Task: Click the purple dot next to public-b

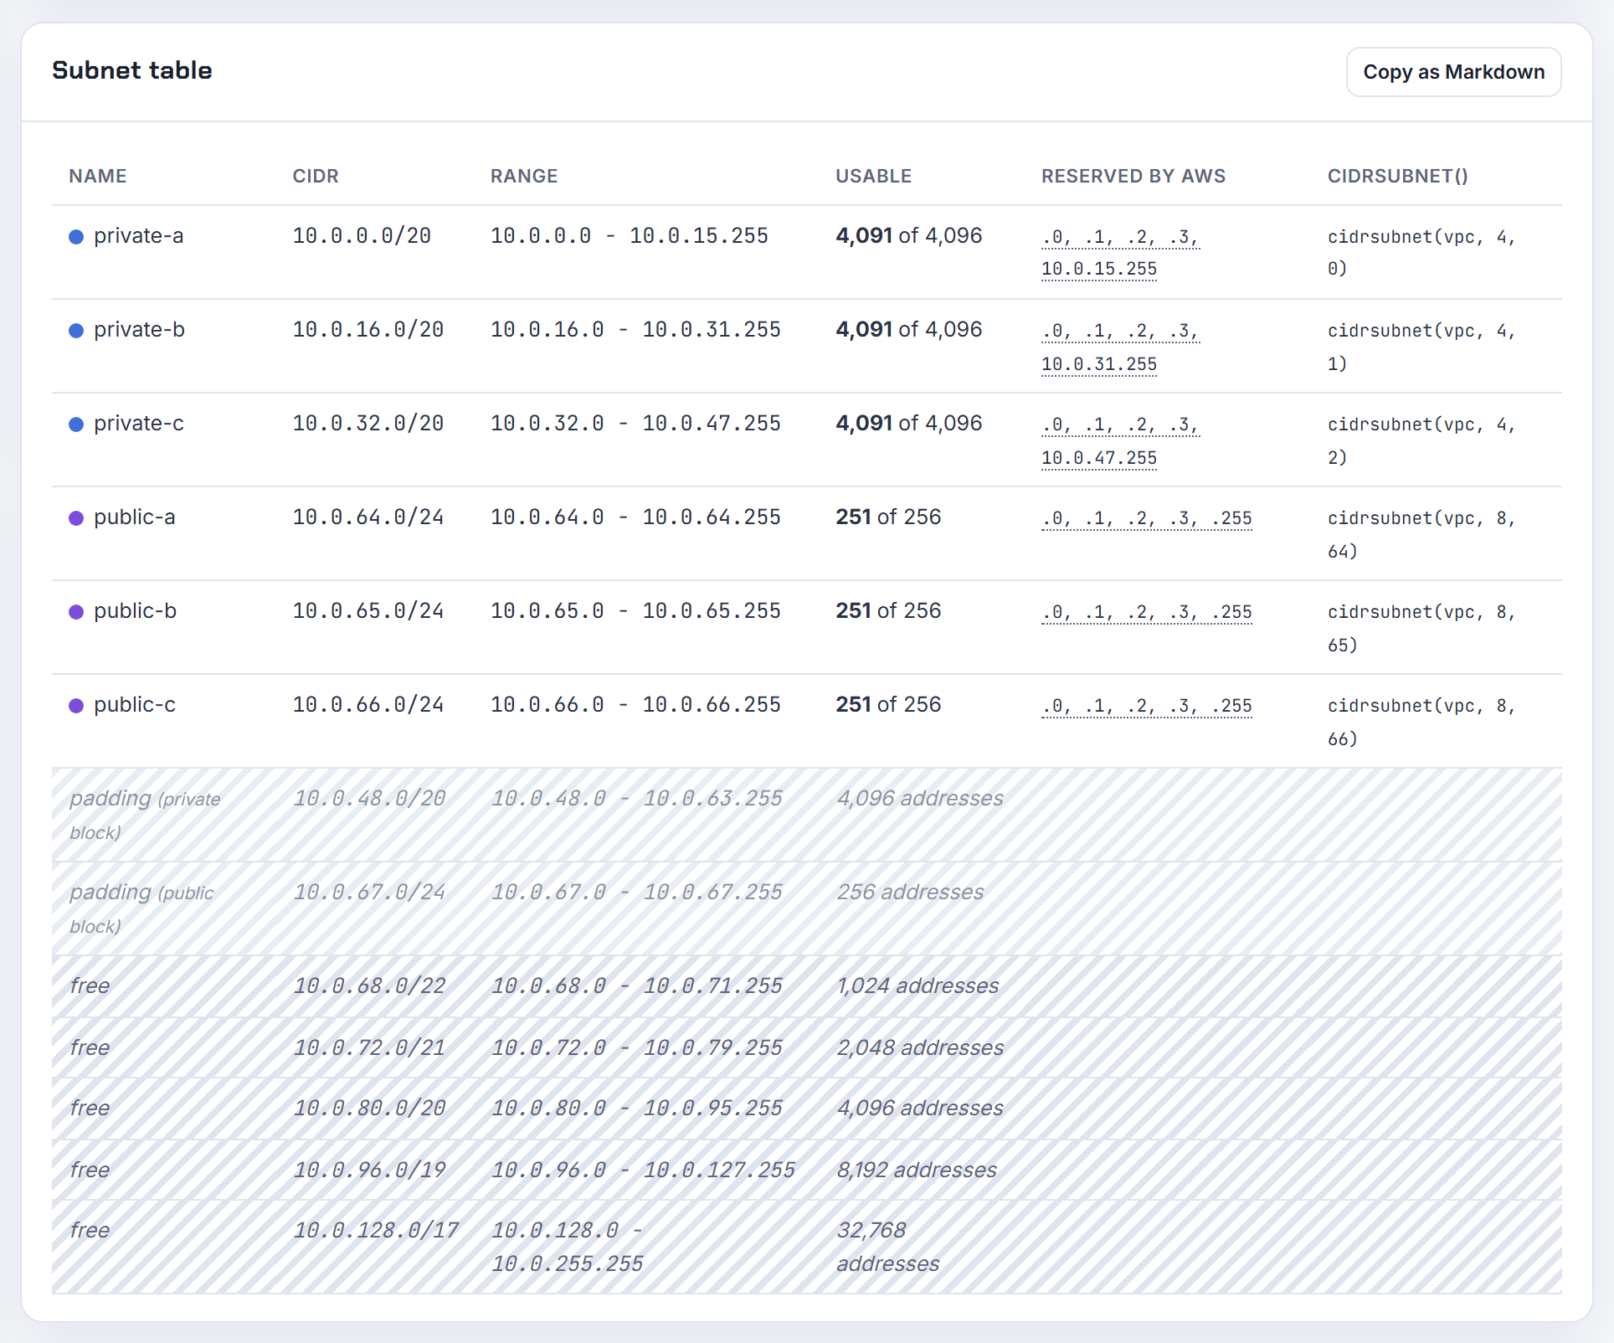Action: tap(76, 612)
